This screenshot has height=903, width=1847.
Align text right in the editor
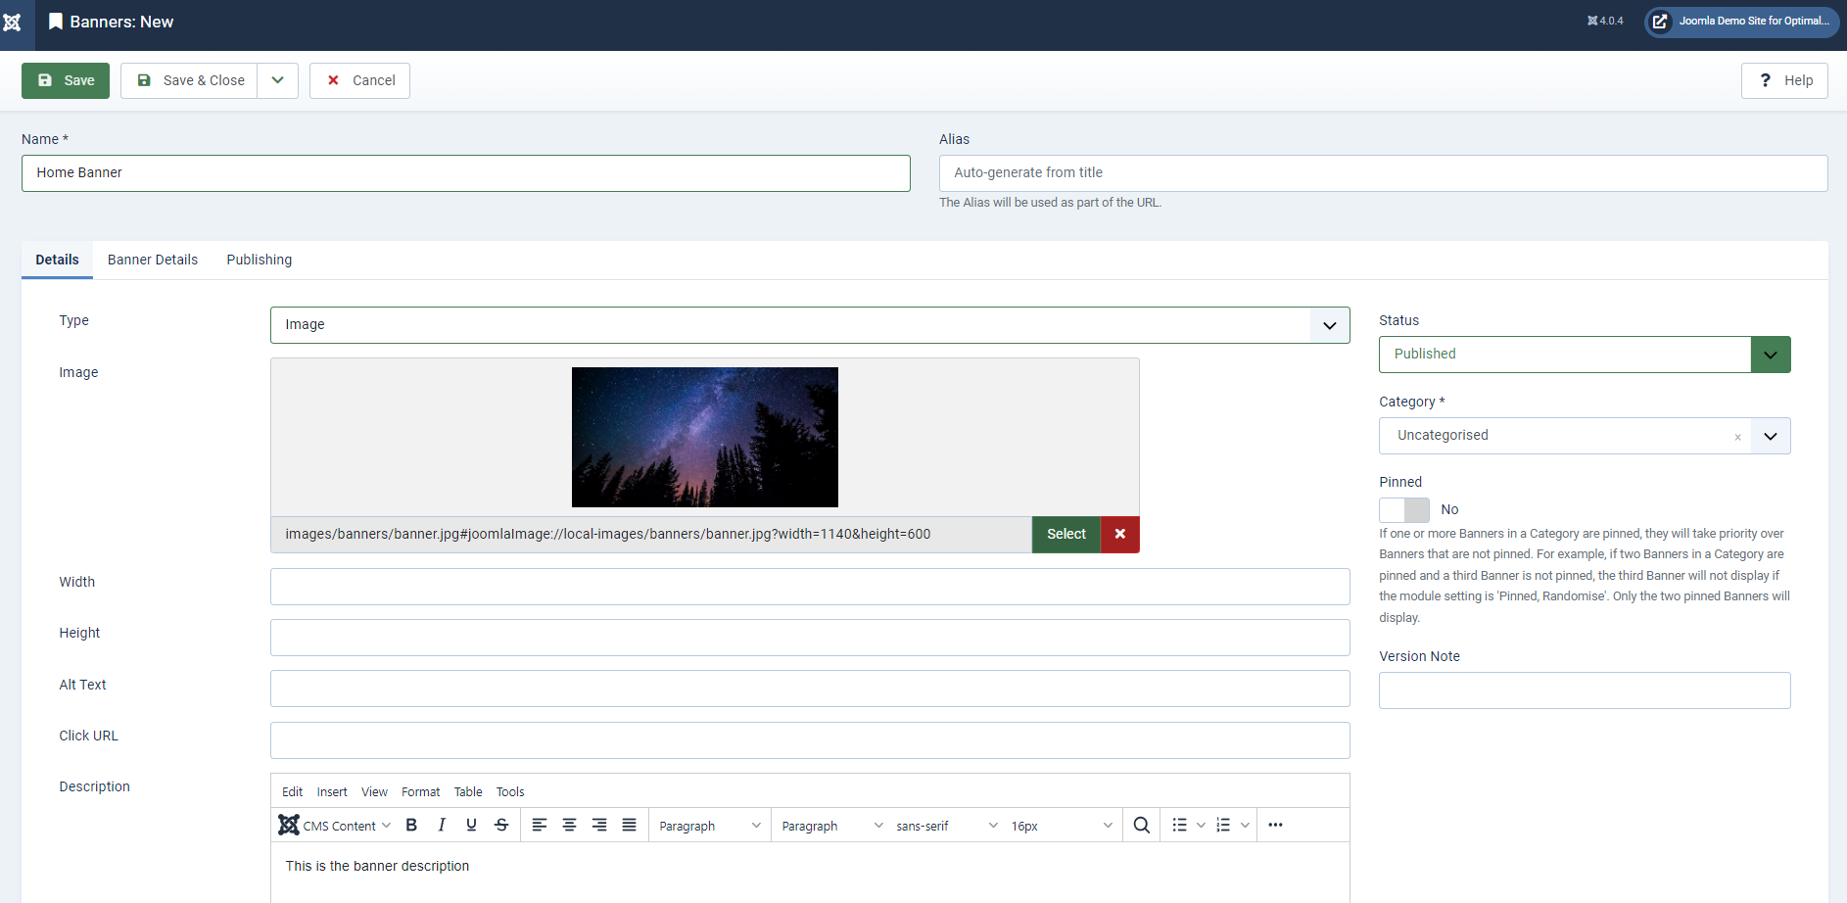(x=599, y=825)
